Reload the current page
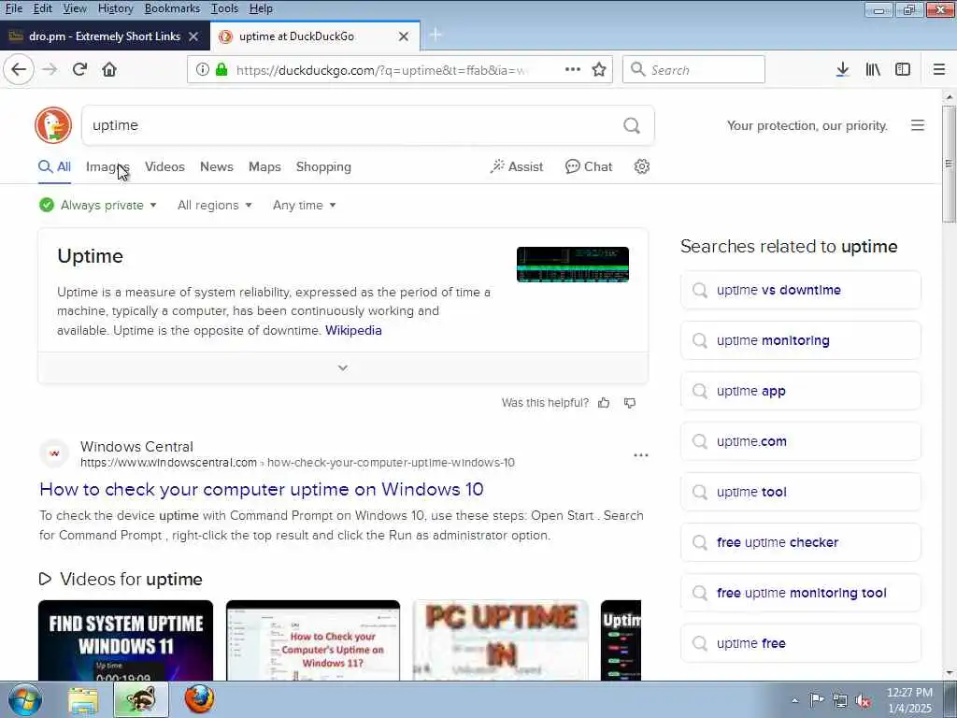Viewport: 957px width, 718px height. pyautogui.click(x=79, y=69)
